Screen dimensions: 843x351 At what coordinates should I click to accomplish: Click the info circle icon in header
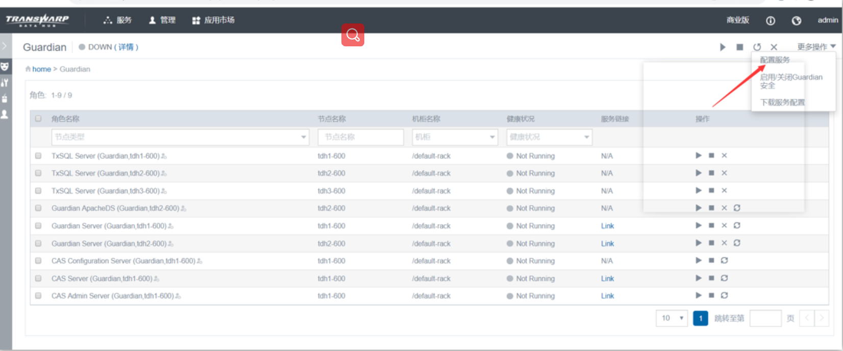tap(771, 20)
